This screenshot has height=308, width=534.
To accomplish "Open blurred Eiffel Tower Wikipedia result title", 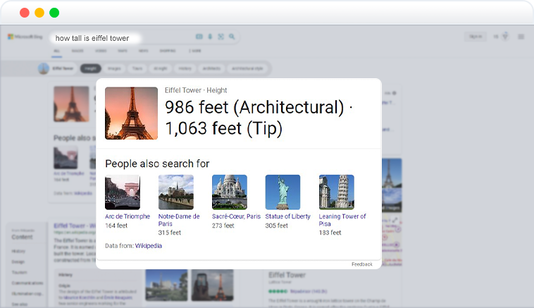I will (x=75, y=226).
